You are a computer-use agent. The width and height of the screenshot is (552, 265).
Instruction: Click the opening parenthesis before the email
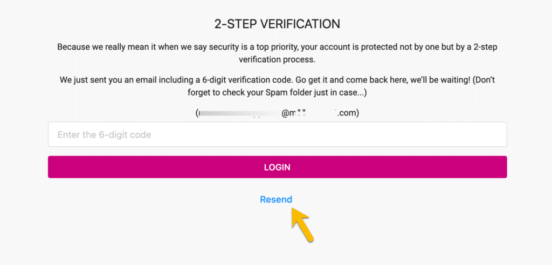click(197, 113)
